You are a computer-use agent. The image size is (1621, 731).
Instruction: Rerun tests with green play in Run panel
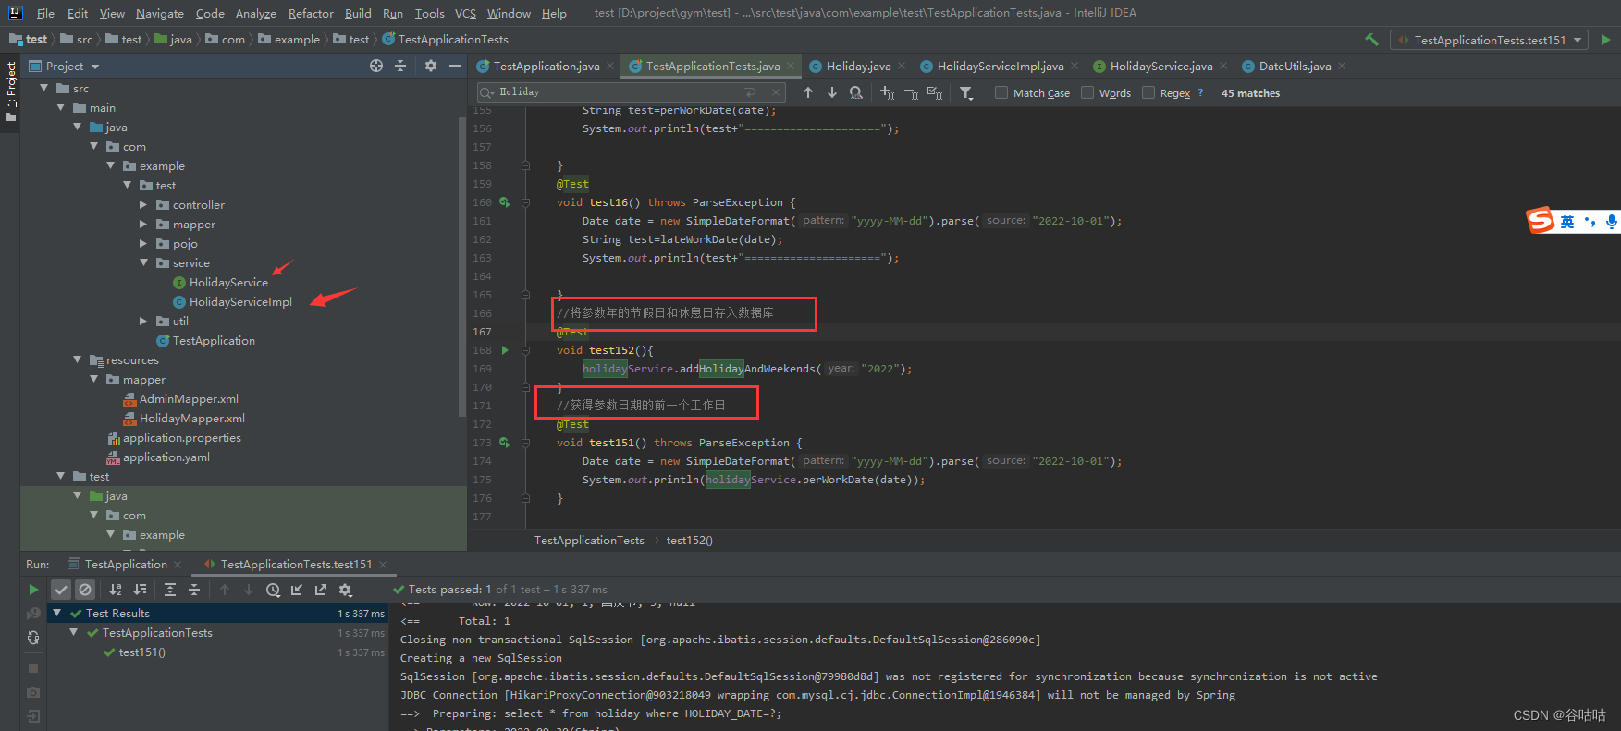[x=33, y=590]
